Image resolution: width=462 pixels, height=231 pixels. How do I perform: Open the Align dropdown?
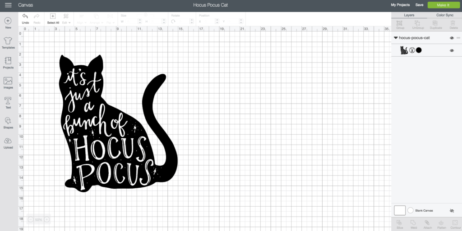[x=82, y=19]
